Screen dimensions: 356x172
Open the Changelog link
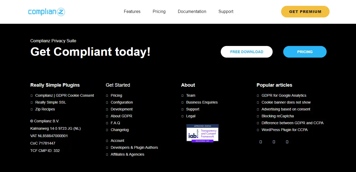[120, 130]
